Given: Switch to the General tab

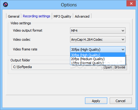Looking at the screenshot, I should click(x=14, y=16).
